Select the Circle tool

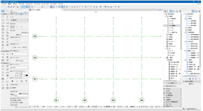click(x=3, y=82)
